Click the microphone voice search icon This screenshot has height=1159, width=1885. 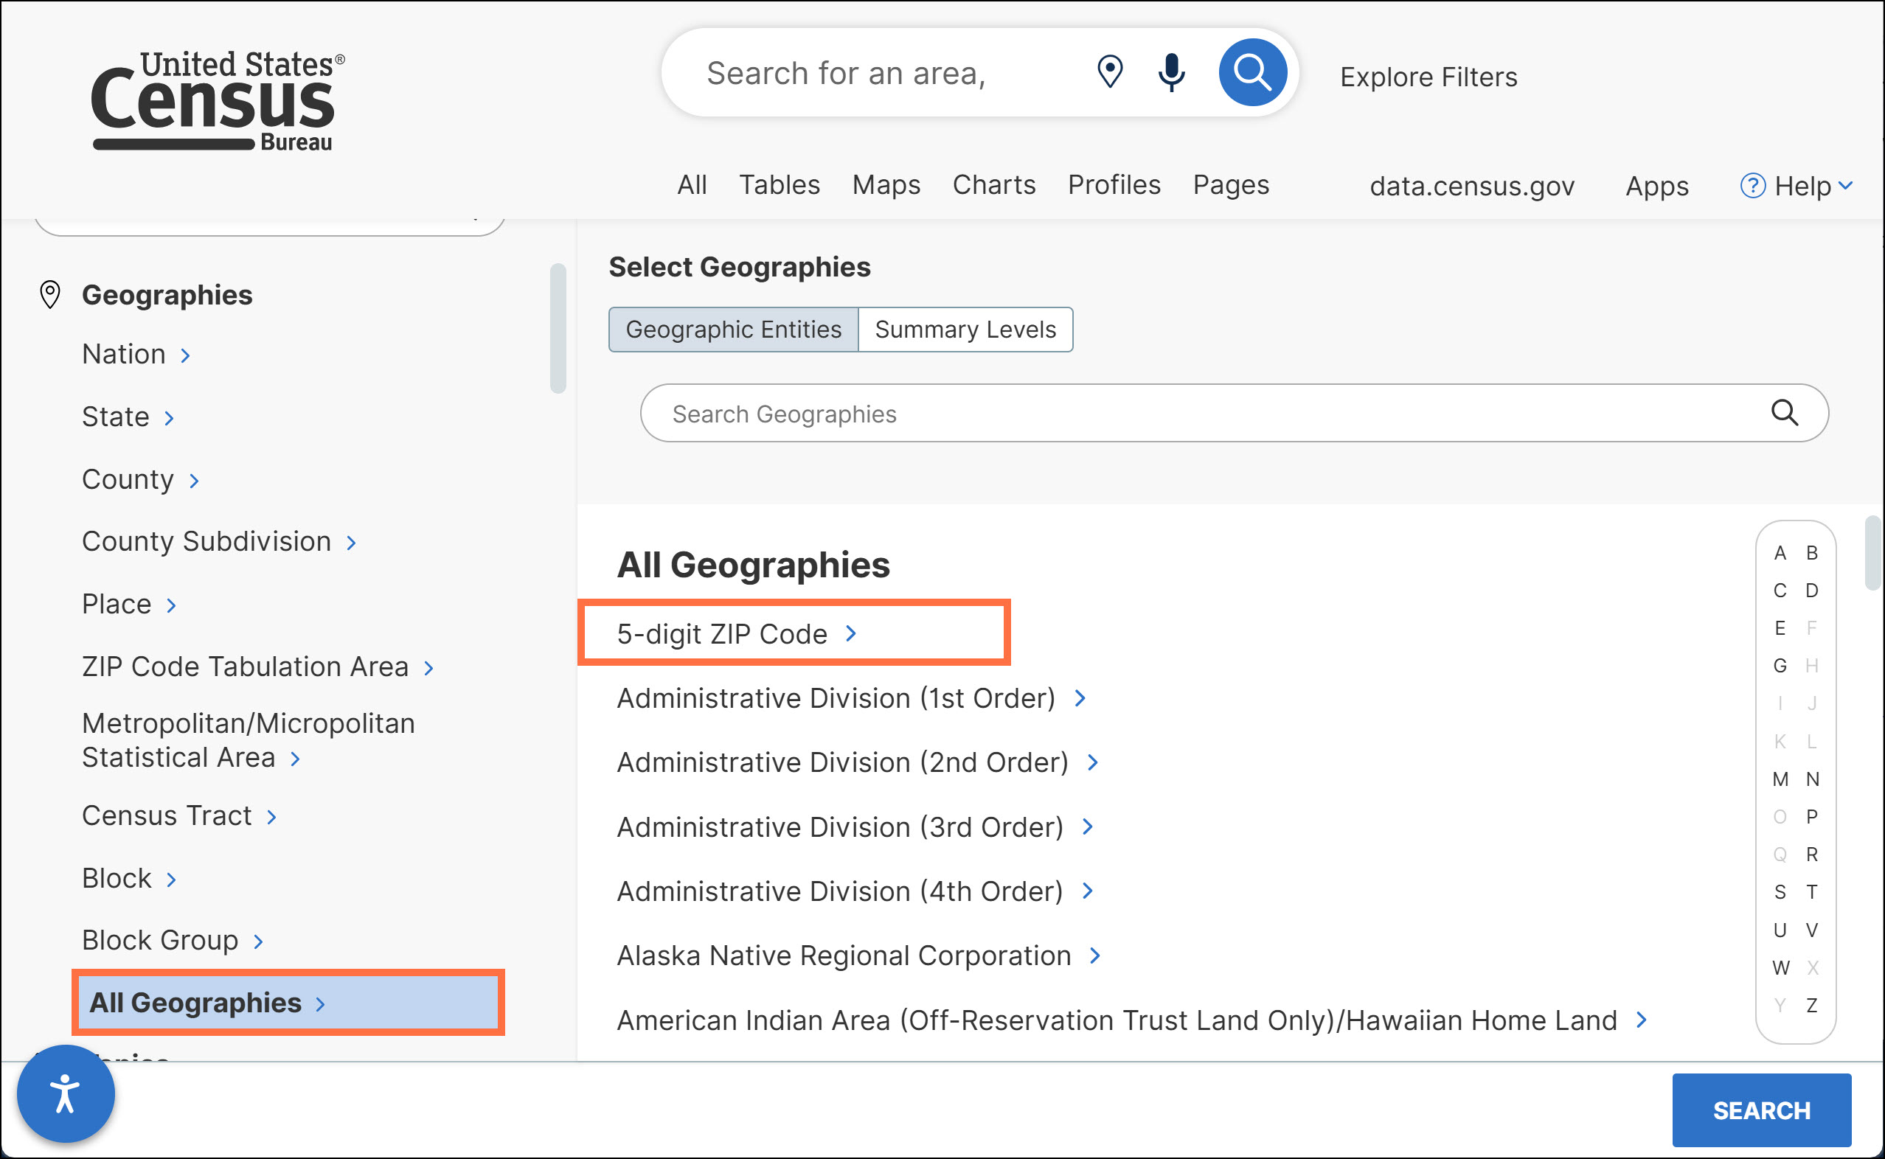coord(1170,73)
